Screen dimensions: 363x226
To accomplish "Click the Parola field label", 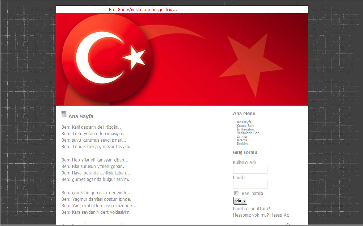I will click(x=239, y=178).
